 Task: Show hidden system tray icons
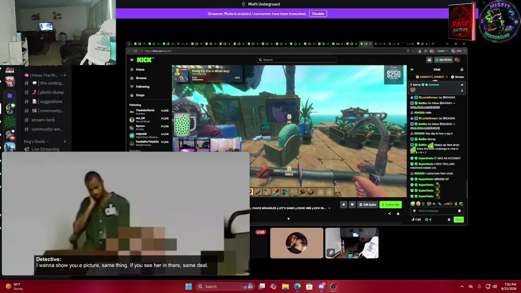[x=462, y=286]
